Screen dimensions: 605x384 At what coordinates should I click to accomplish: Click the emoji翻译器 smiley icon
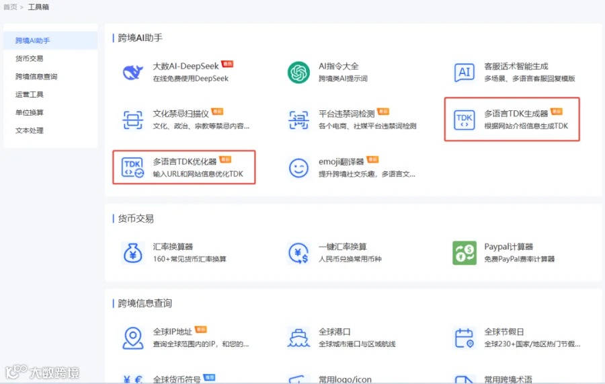click(x=298, y=168)
